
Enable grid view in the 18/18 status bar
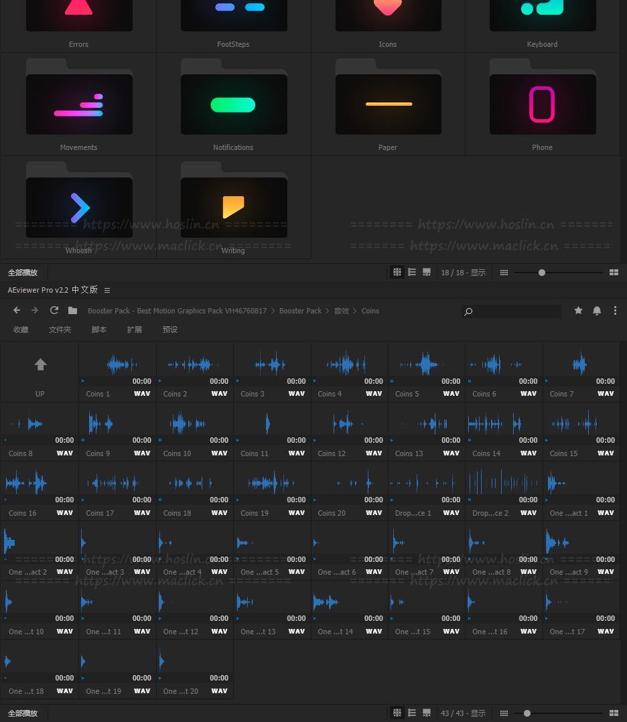coord(397,273)
